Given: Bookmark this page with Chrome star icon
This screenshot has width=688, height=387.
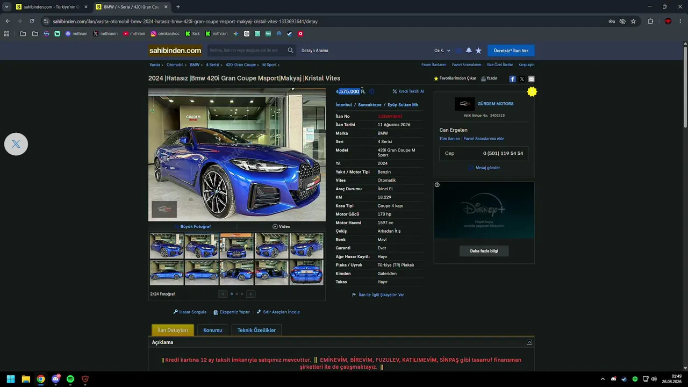Looking at the screenshot, I should coord(633,21).
